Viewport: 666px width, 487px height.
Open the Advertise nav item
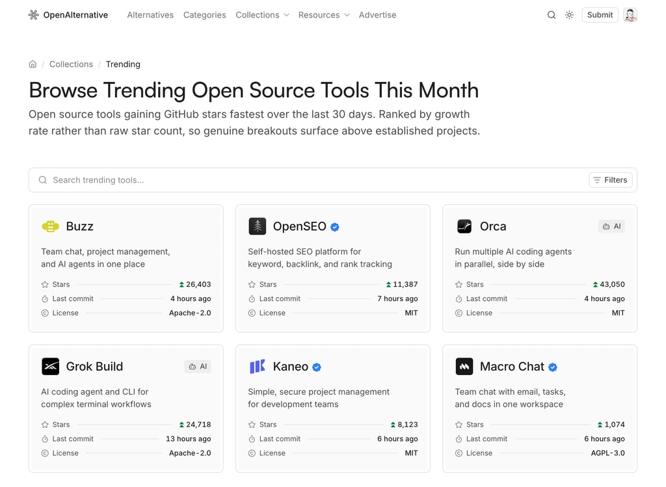[x=378, y=15]
